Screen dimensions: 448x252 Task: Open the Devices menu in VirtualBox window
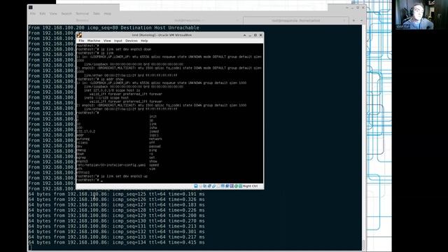click(132, 41)
